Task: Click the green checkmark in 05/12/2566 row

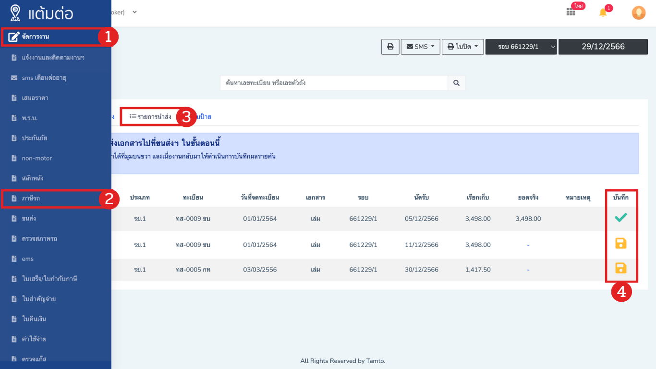Action: click(x=621, y=218)
